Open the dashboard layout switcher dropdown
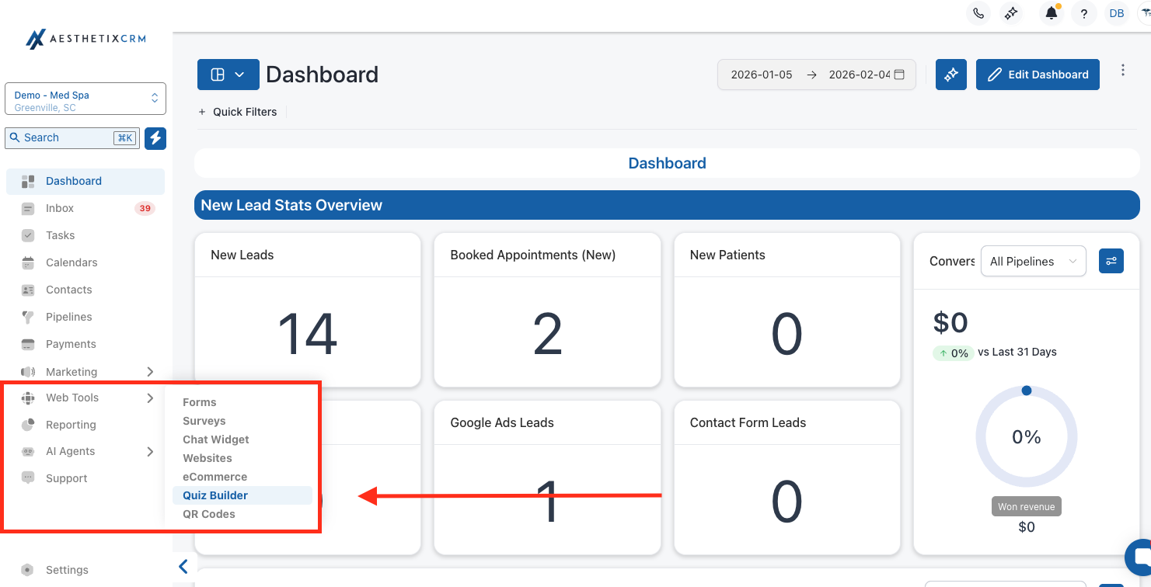Screen dimensions: 1151x587 tap(228, 75)
